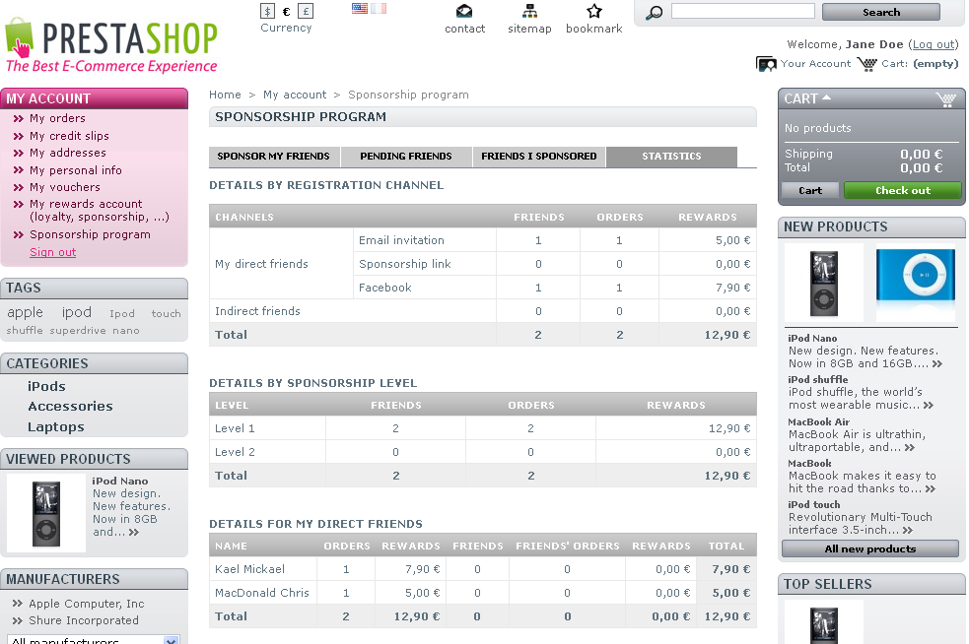The width and height of the screenshot is (969, 644).
Task: Open the contact page envelope icon
Action: click(x=464, y=11)
